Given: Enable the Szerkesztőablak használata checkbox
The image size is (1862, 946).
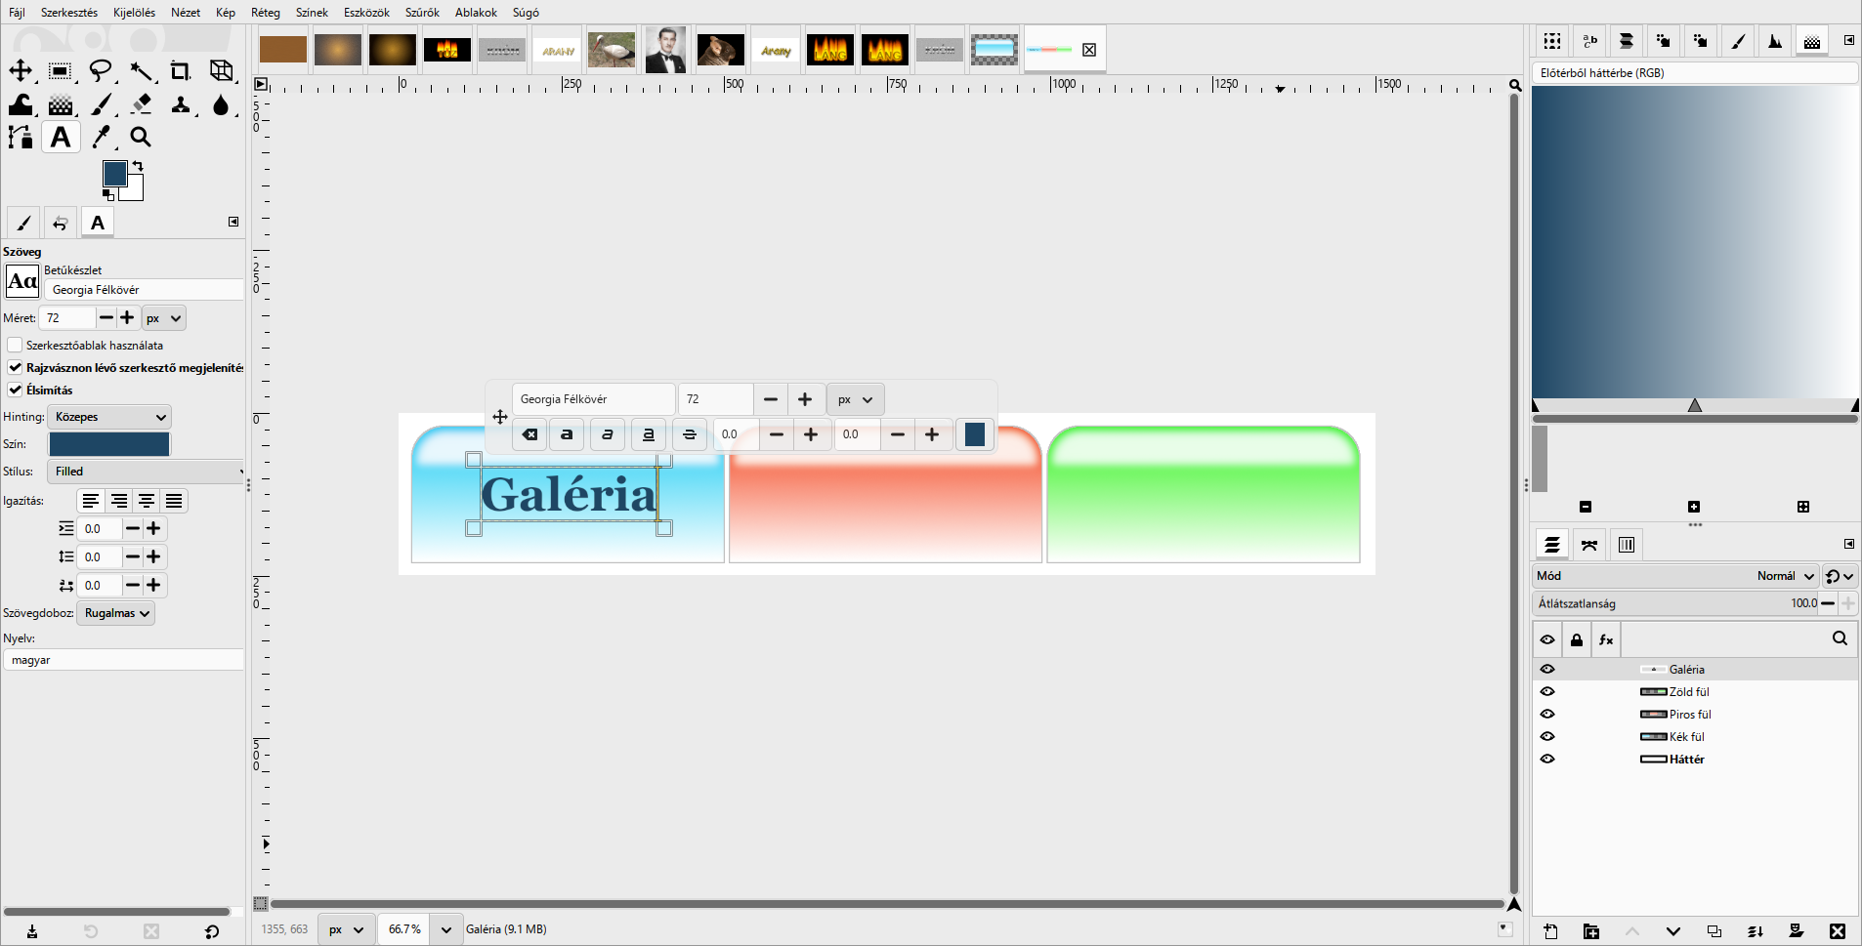Looking at the screenshot, I should (15, 346).
